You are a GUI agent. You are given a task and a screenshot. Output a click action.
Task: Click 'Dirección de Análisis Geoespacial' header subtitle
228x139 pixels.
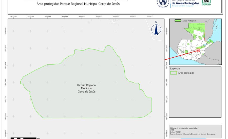[x=184, y=6]
